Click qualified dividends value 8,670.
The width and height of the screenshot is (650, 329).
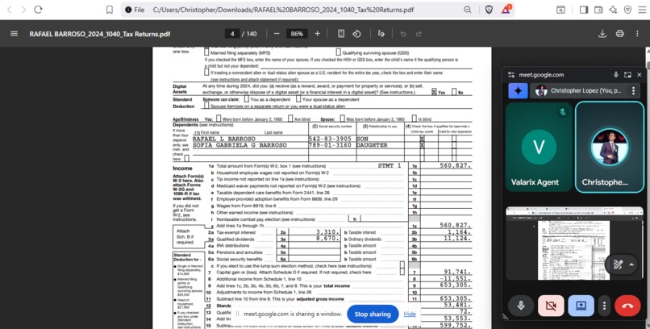click(x=328, y=239)
